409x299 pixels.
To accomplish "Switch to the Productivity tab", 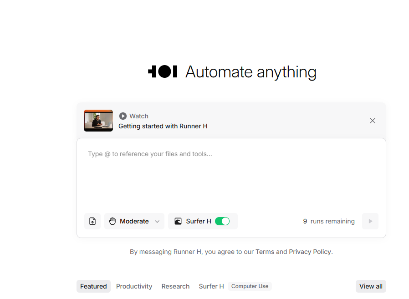I will pos(134,286).
